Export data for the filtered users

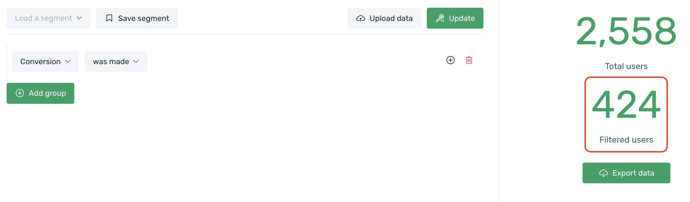tap(626, 173)
